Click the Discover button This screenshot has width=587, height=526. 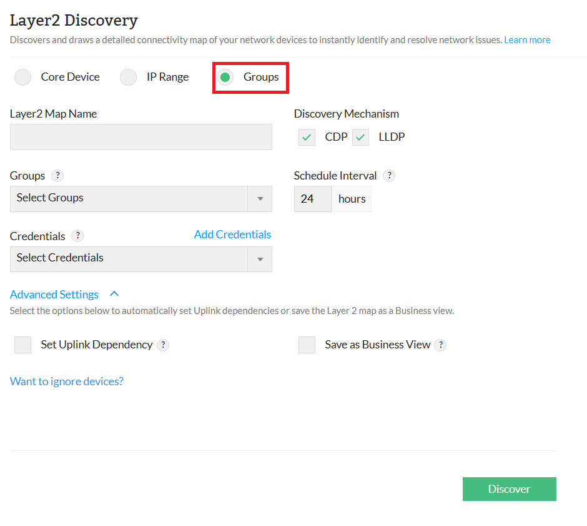coord(509,489)
